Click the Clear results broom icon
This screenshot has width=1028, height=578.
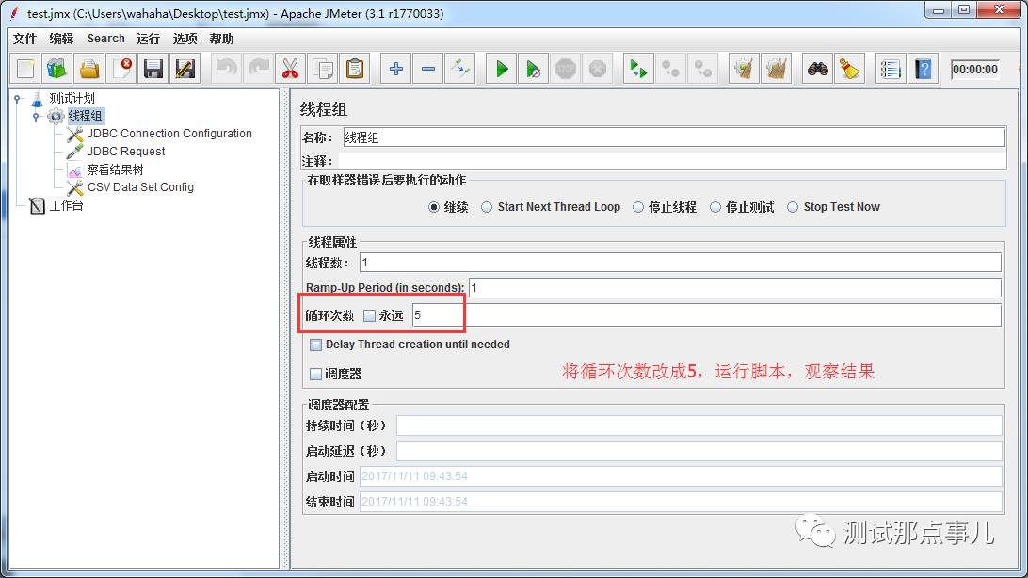pyautogui.click(x=744, y=69)
